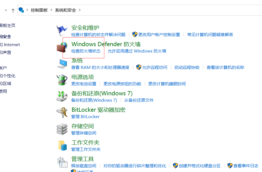Click 查看 RAM 的大小和处理器速度
Screen dimensions: 262x172
100,67
